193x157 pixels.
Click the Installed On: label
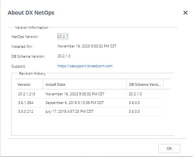tap(22, 47)
